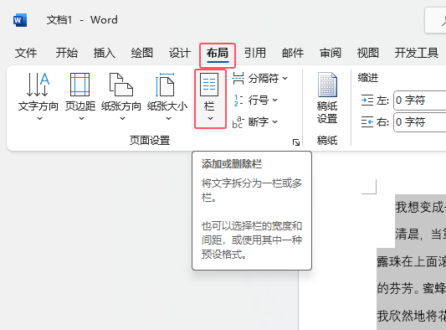The height and width of the screenshot is (330, 446).
Task: Expand the 行号 dropdown arrow
Action: coord(274,101)
